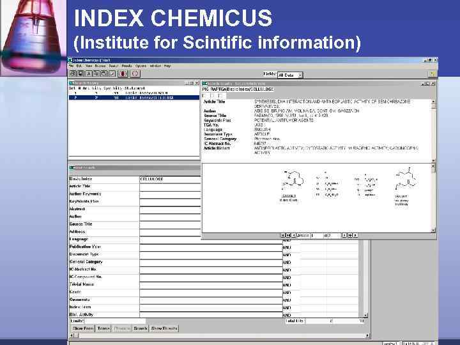Click the AND operator in the Publication Year row
Image resolution: width=460 pixels, height=345 pixels.
[287, 248]
